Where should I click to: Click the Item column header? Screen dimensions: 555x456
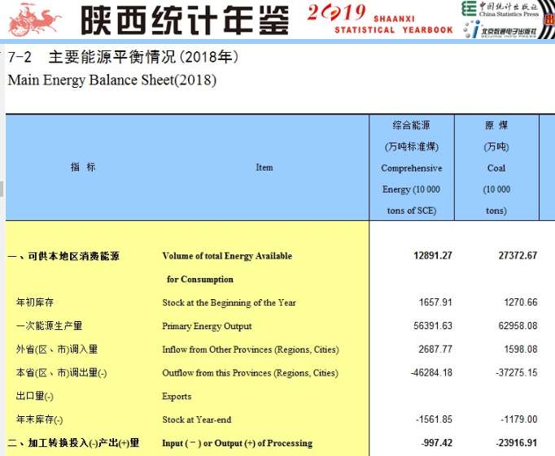[x=264, y=167]
